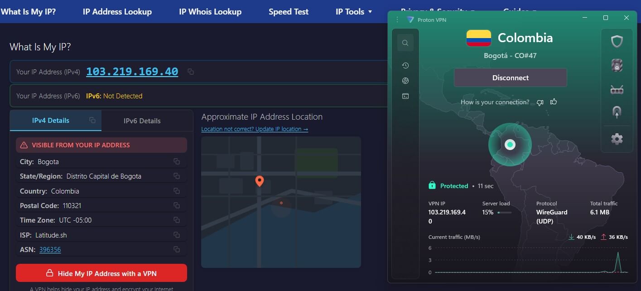Open NetShield shield icon in Proton VPN
Screen dimensions: 641x291
click(x=617, y=42)
